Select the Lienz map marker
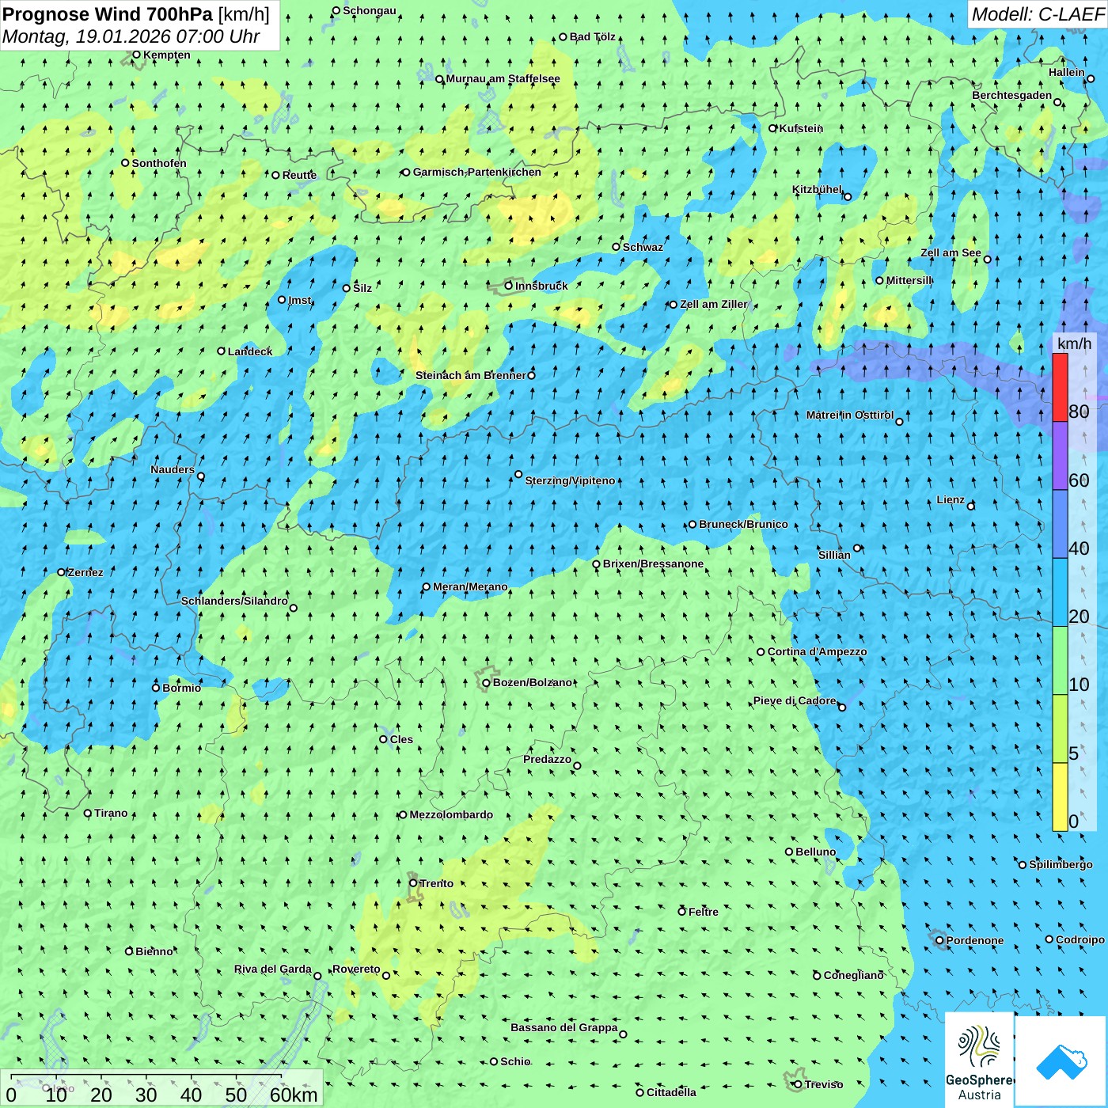The image size is (1108, 1108). (971, 506)
